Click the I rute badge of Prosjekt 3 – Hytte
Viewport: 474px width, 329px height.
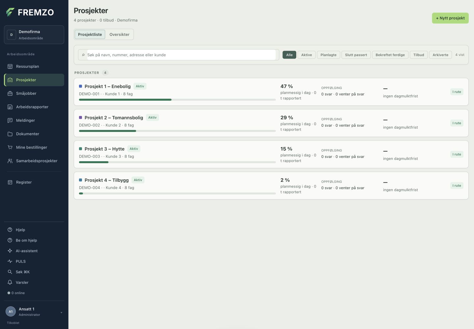pyautogui.click(x=457, y=154)
